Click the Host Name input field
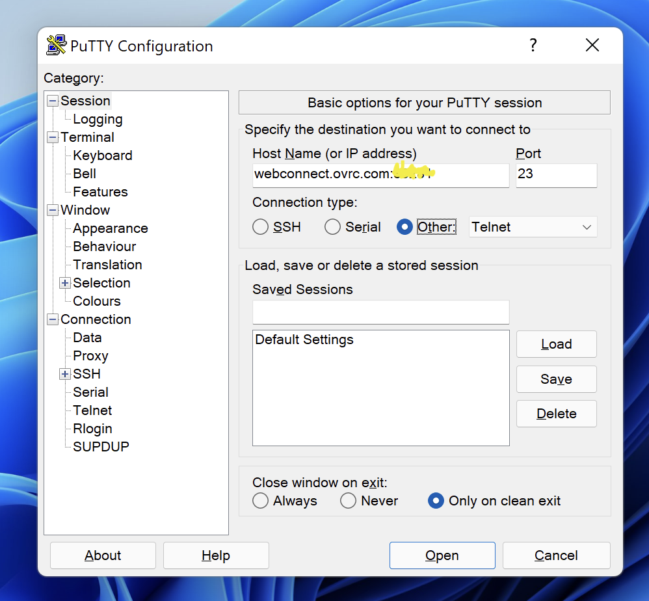Image resolution: width=649 pixels, height=601 pixels. (381, 176)
